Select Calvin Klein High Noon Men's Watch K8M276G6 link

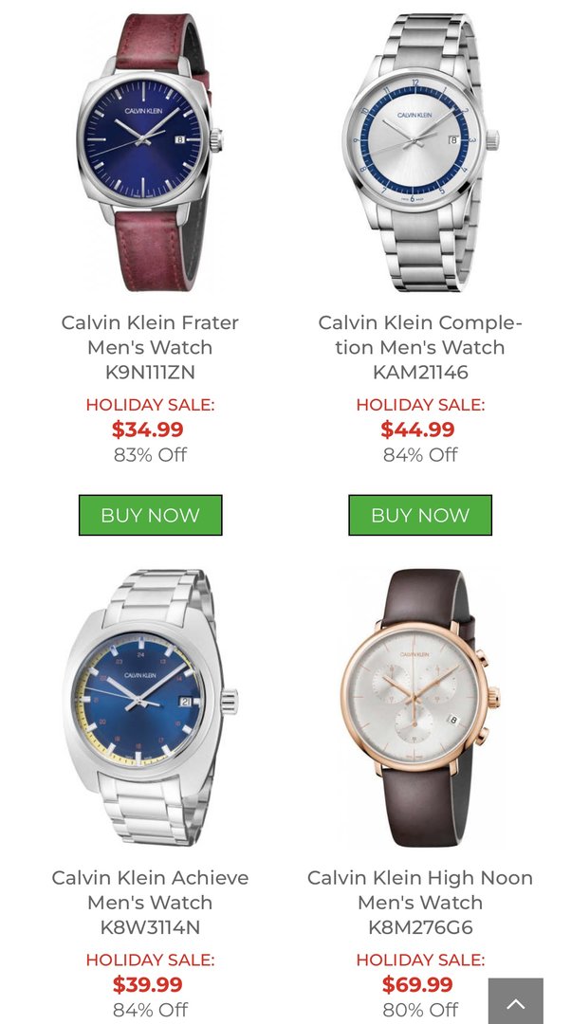[420, 902]
